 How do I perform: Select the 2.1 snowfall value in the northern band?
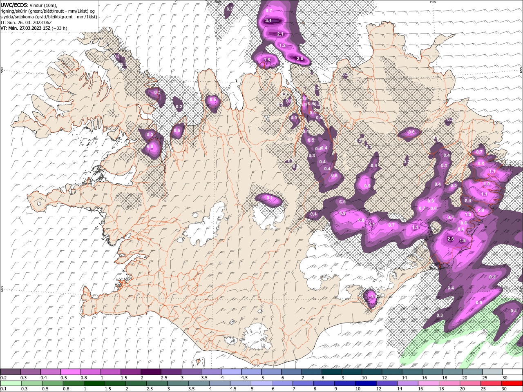click(280, 34)
